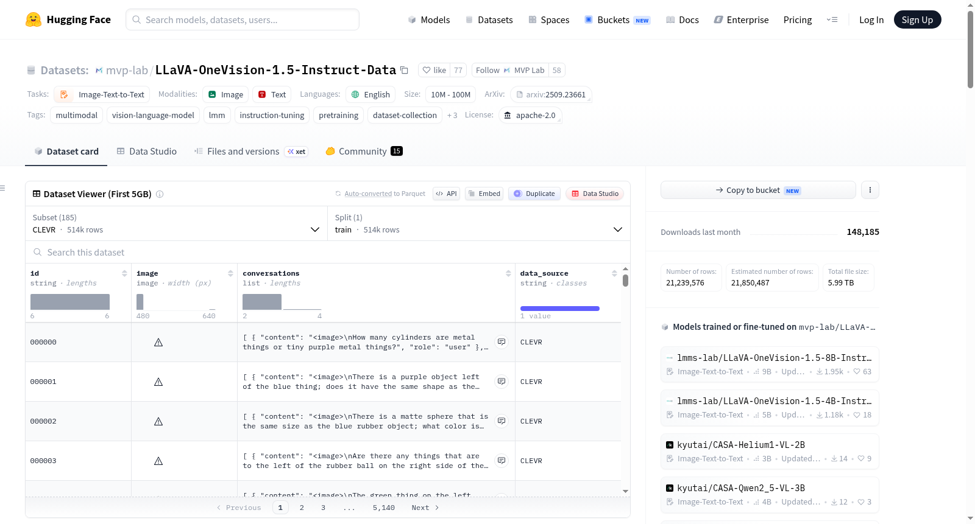Expand conversation for row 000003
The height and width of the screenshot is (524, 975).
[502, 461]
